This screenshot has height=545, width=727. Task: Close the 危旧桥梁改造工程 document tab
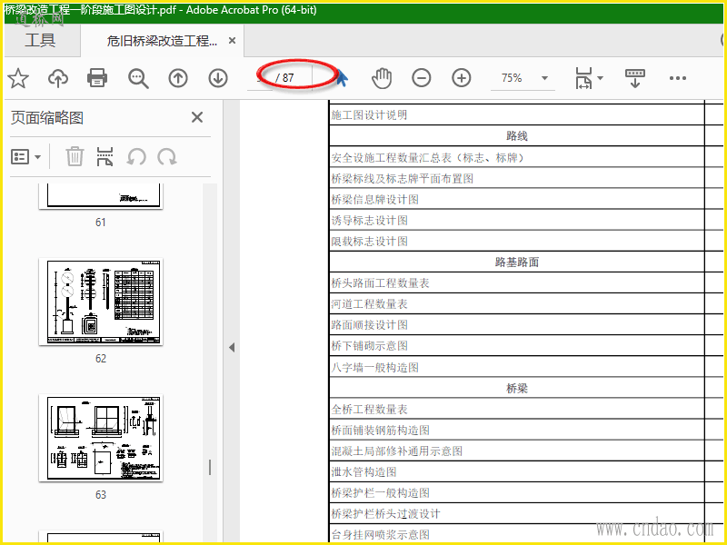tap(233, 41)
